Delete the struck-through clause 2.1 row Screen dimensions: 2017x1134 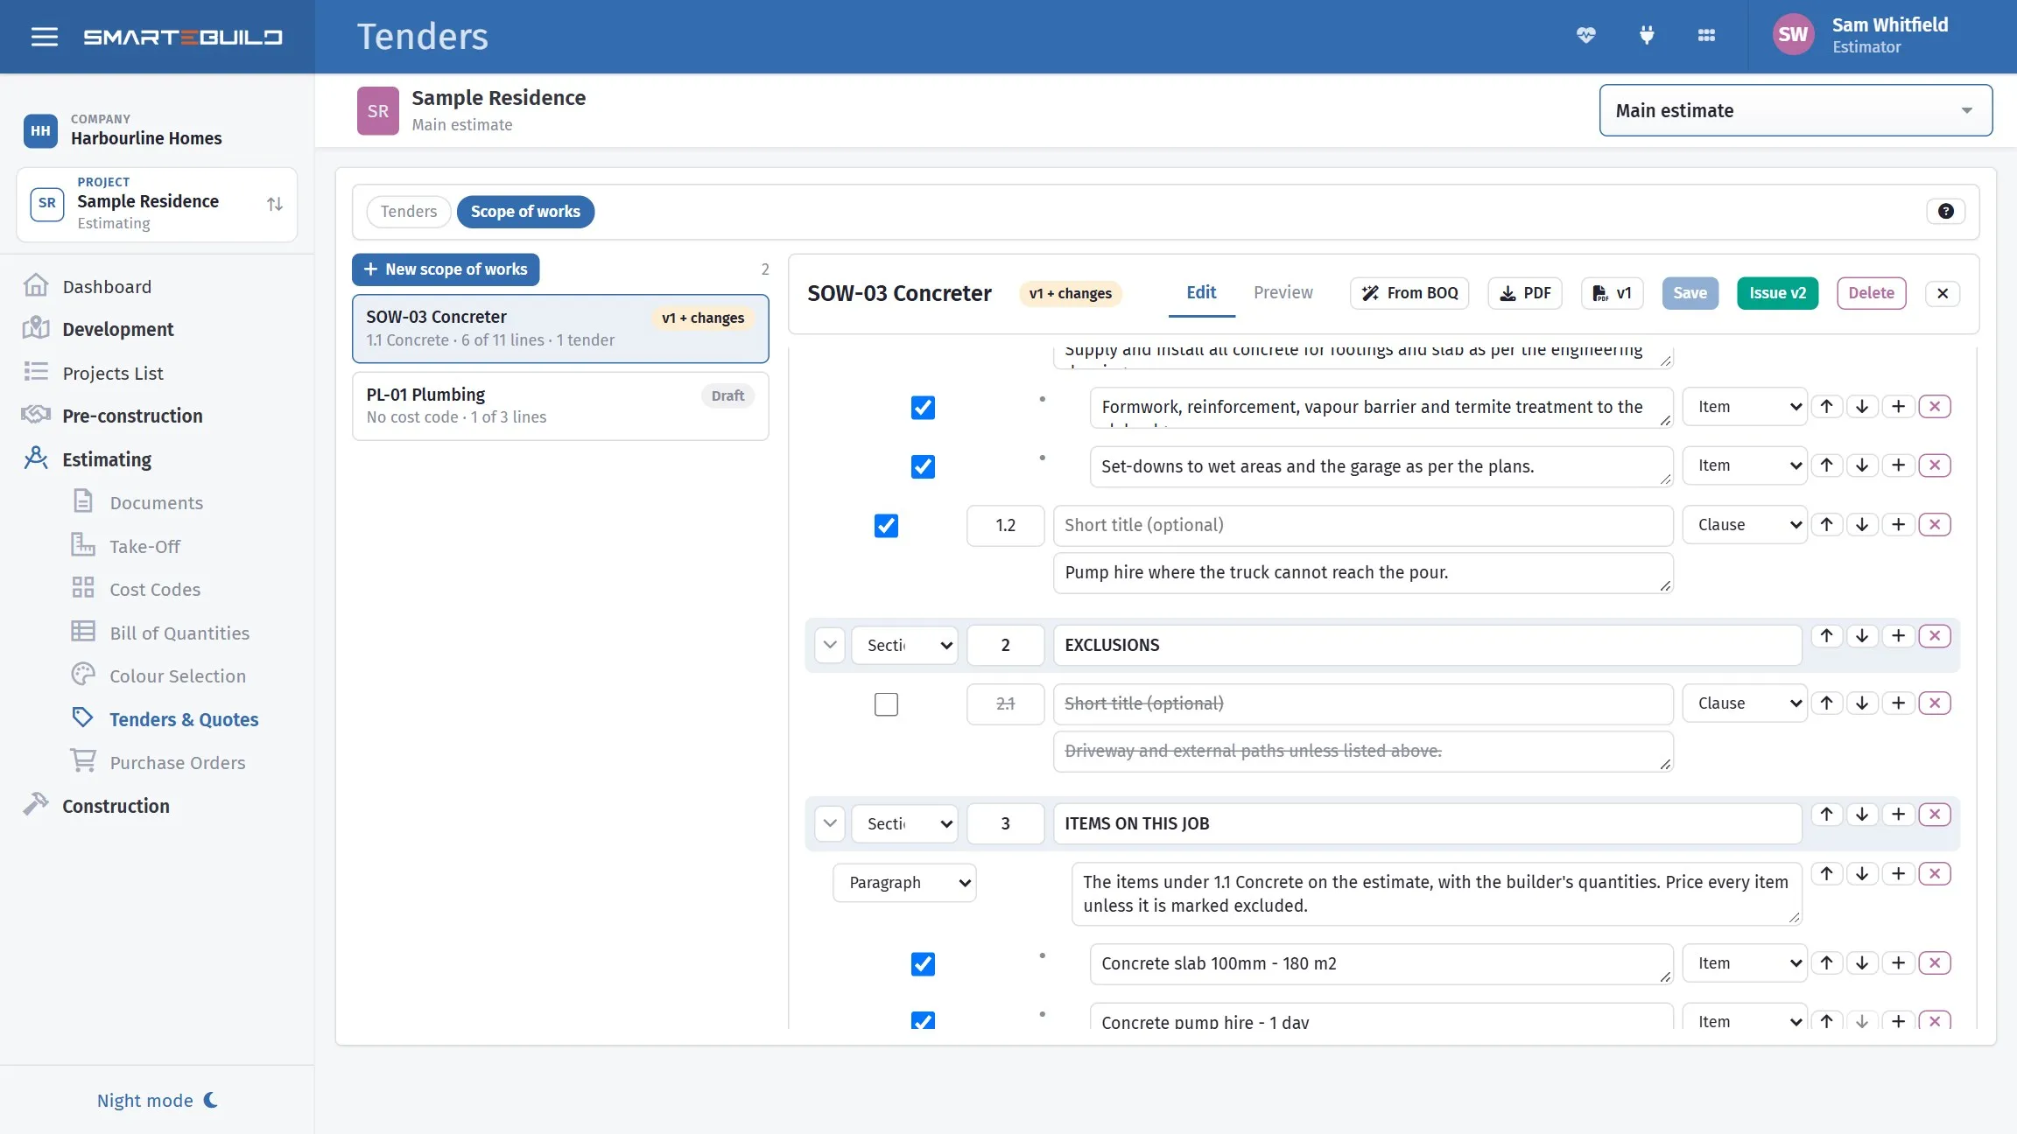[x=1935, y=703]
